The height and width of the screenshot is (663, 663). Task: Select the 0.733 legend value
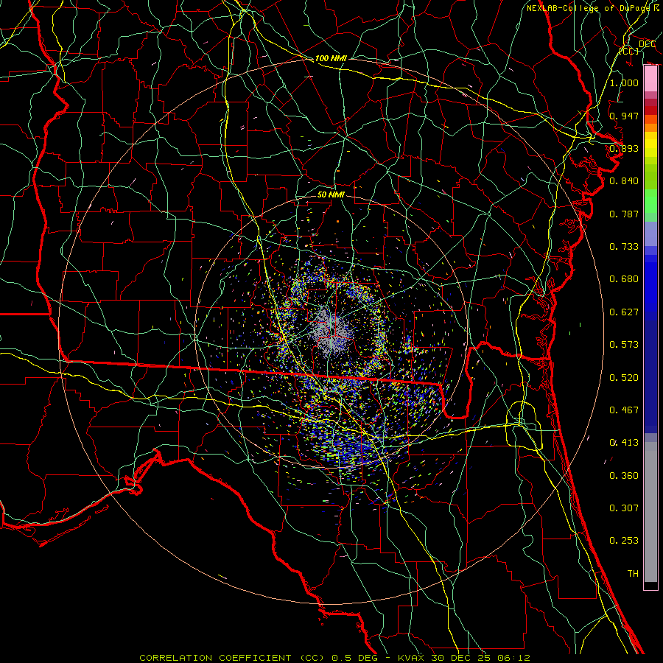point(624,247)
